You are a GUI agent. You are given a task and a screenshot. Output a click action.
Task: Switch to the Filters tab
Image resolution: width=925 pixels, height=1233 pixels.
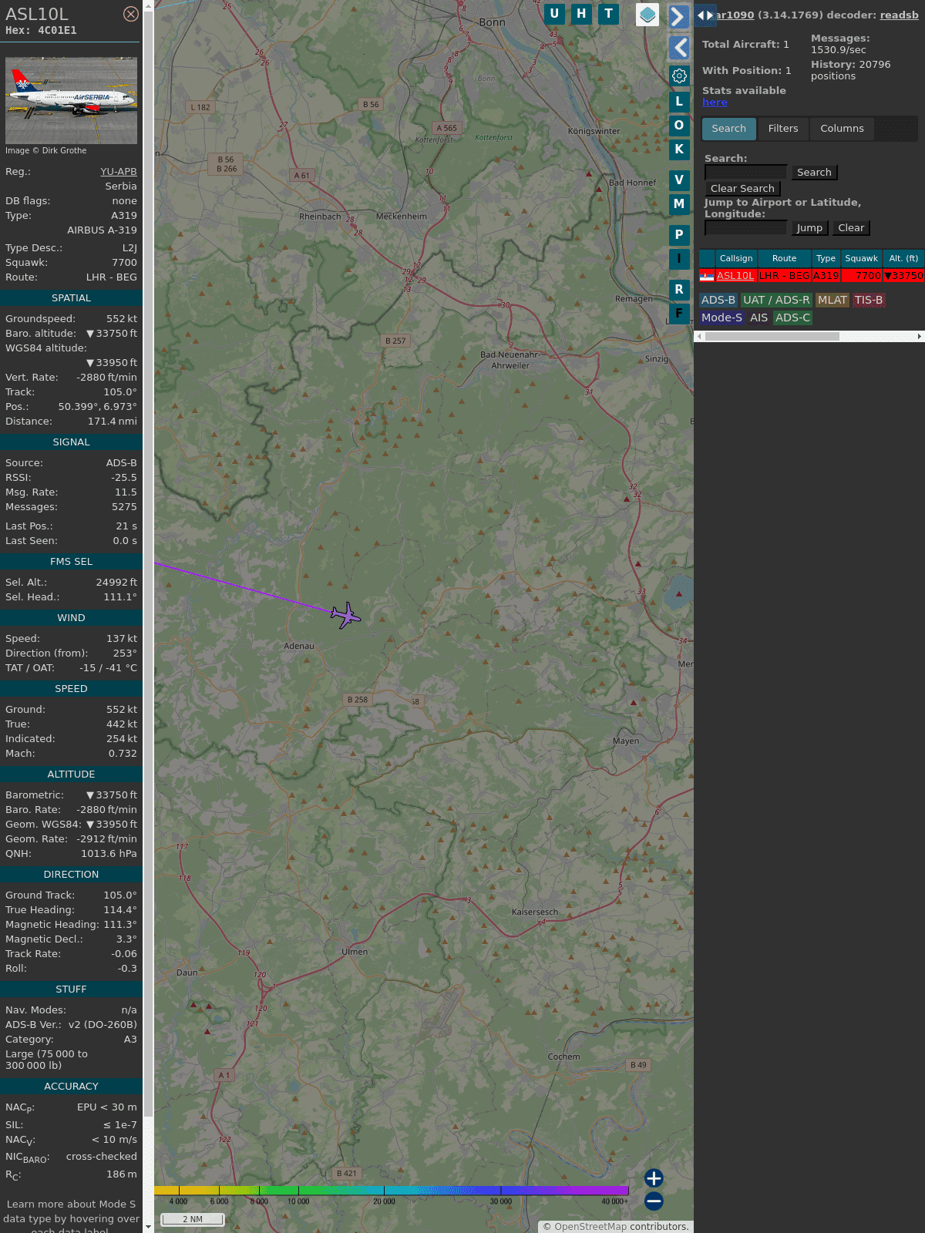pos(782,129)
